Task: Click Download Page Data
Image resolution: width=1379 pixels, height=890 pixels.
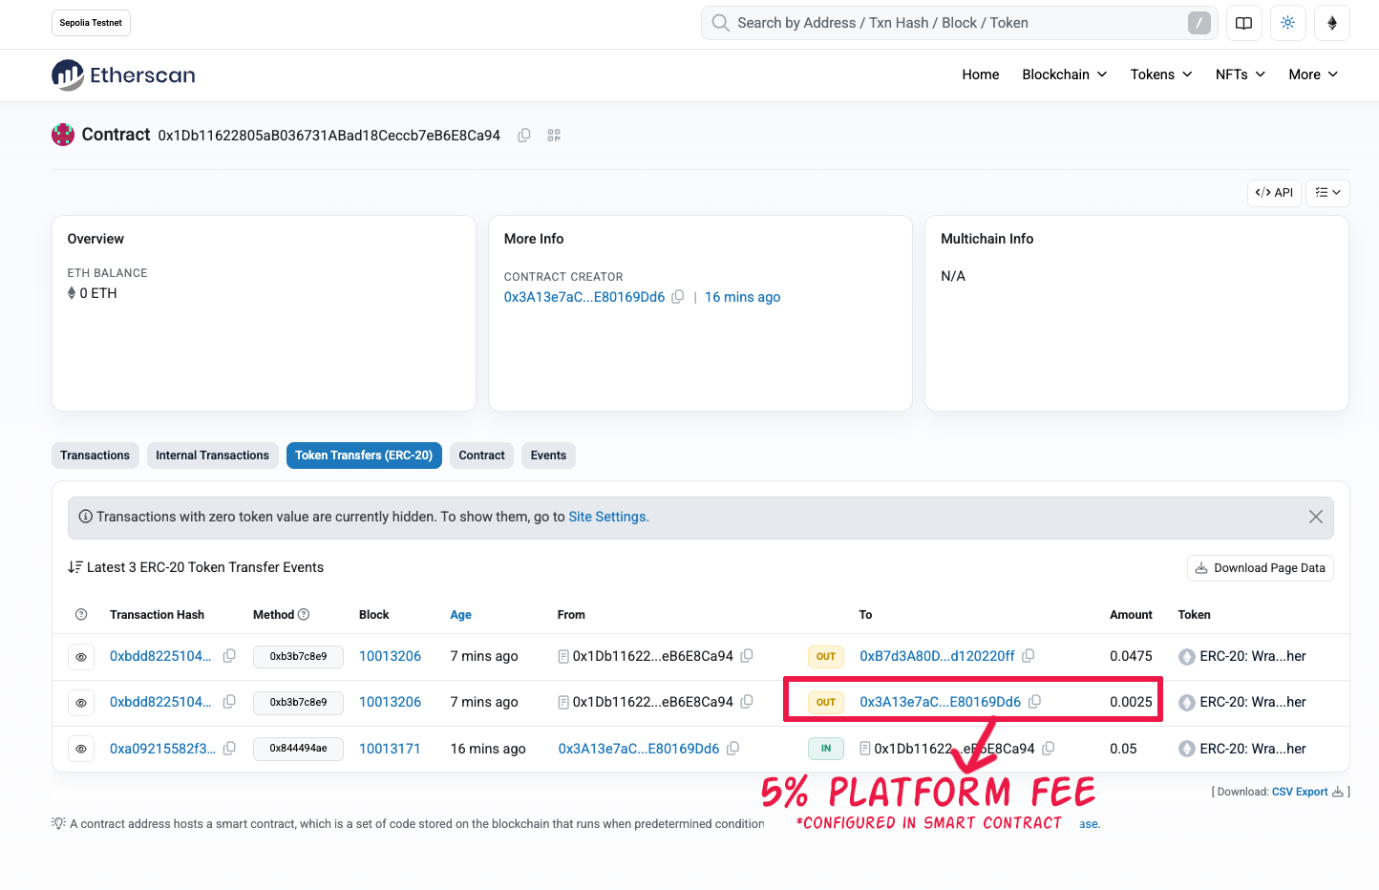Action: (x=1260, y=568)
